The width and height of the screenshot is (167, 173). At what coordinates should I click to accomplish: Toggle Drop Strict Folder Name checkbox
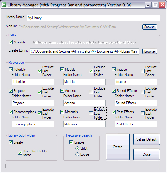(20, 153)
